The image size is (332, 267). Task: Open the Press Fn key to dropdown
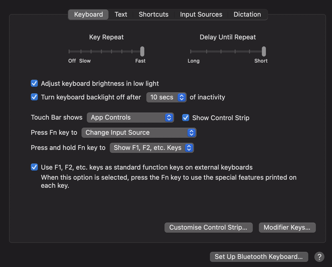pos(139,133)
